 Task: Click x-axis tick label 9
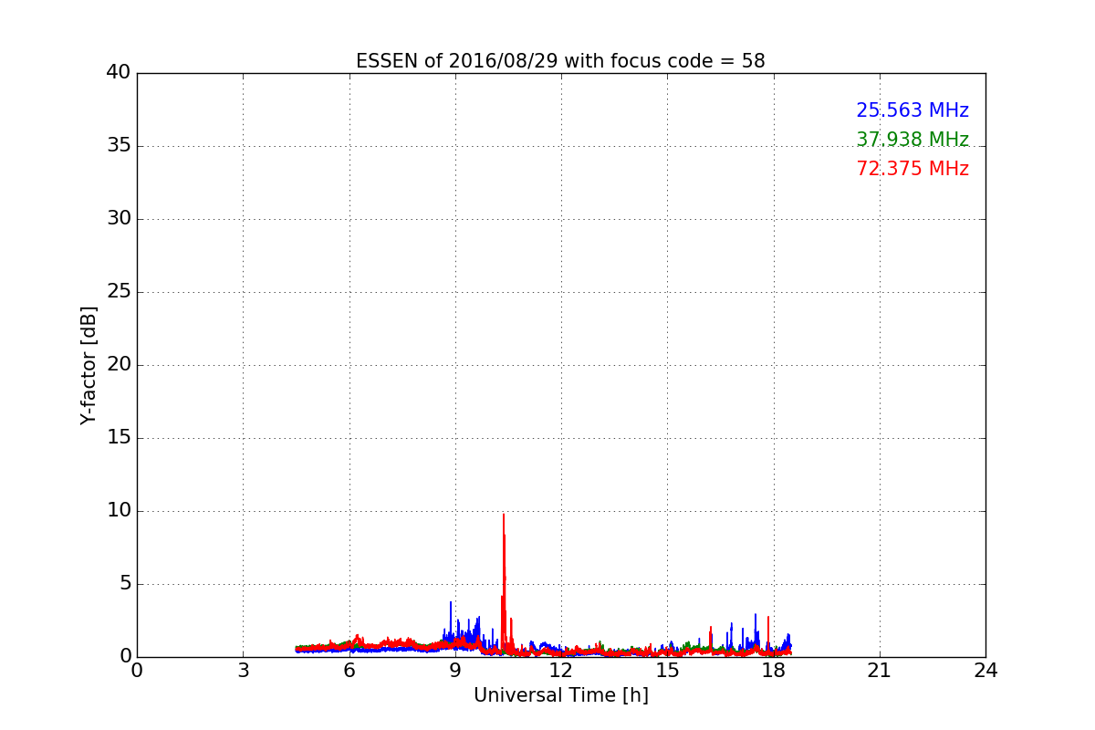pos(454,671)
